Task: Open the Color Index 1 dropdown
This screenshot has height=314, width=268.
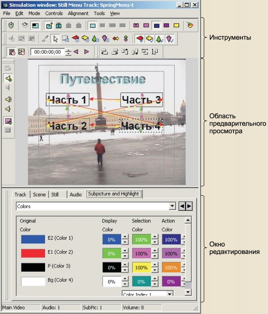Action: (x=169, y=294)
